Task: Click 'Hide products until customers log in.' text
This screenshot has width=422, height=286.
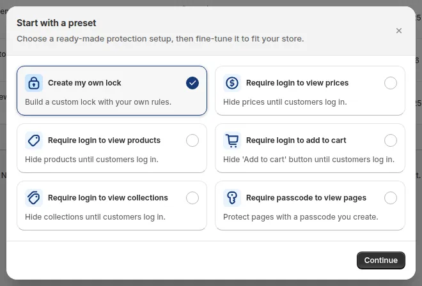Action: (x=92, y=160)
